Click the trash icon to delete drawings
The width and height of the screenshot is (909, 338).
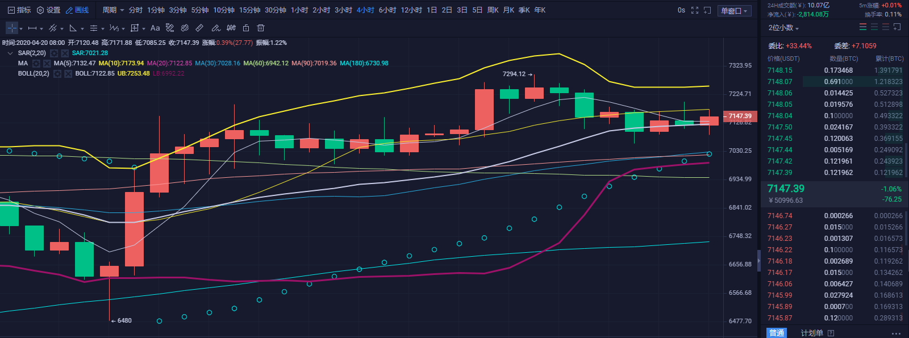coord(261,28)
